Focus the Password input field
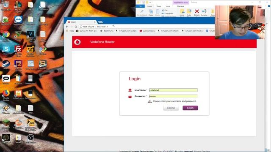Screen dimensions: 271x152 pyautogui.click(x=173, y=96)
